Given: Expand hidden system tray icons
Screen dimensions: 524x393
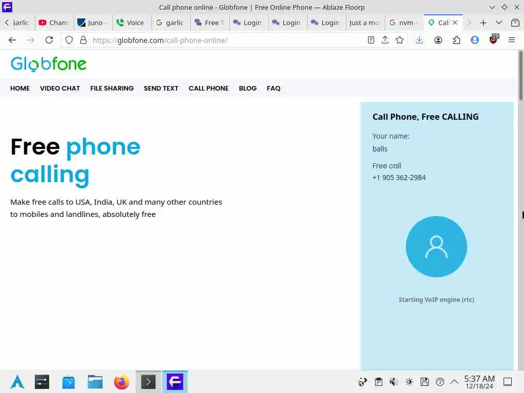Looking at the screenshot, I should click(x=454, y=382).
